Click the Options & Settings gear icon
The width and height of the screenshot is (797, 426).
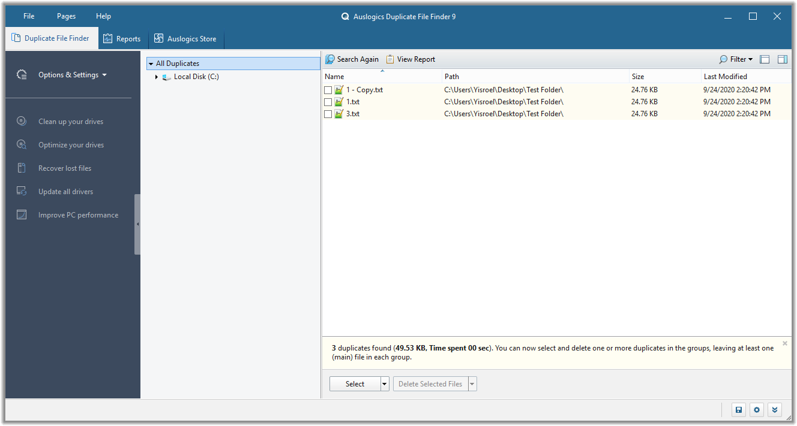click(22, 75)
